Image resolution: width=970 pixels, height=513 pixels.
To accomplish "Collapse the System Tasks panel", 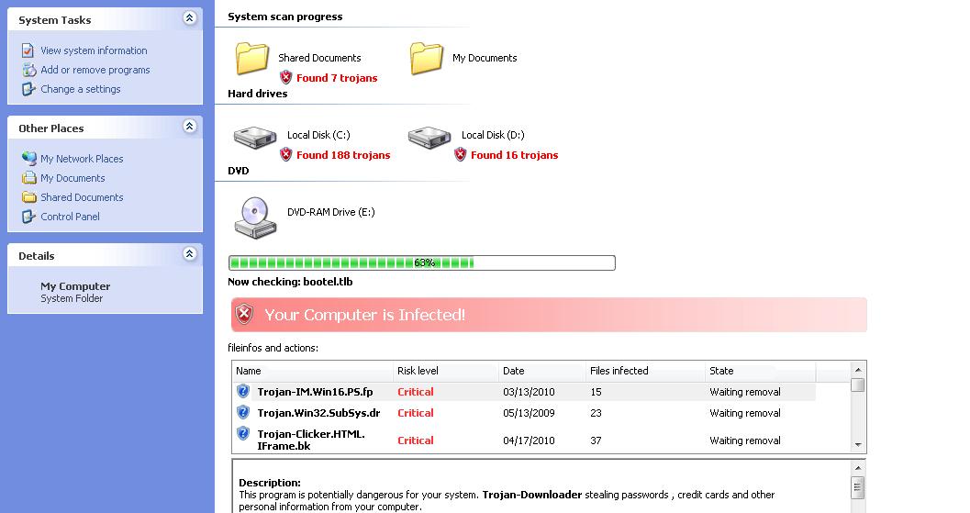I will click(189, 18).
